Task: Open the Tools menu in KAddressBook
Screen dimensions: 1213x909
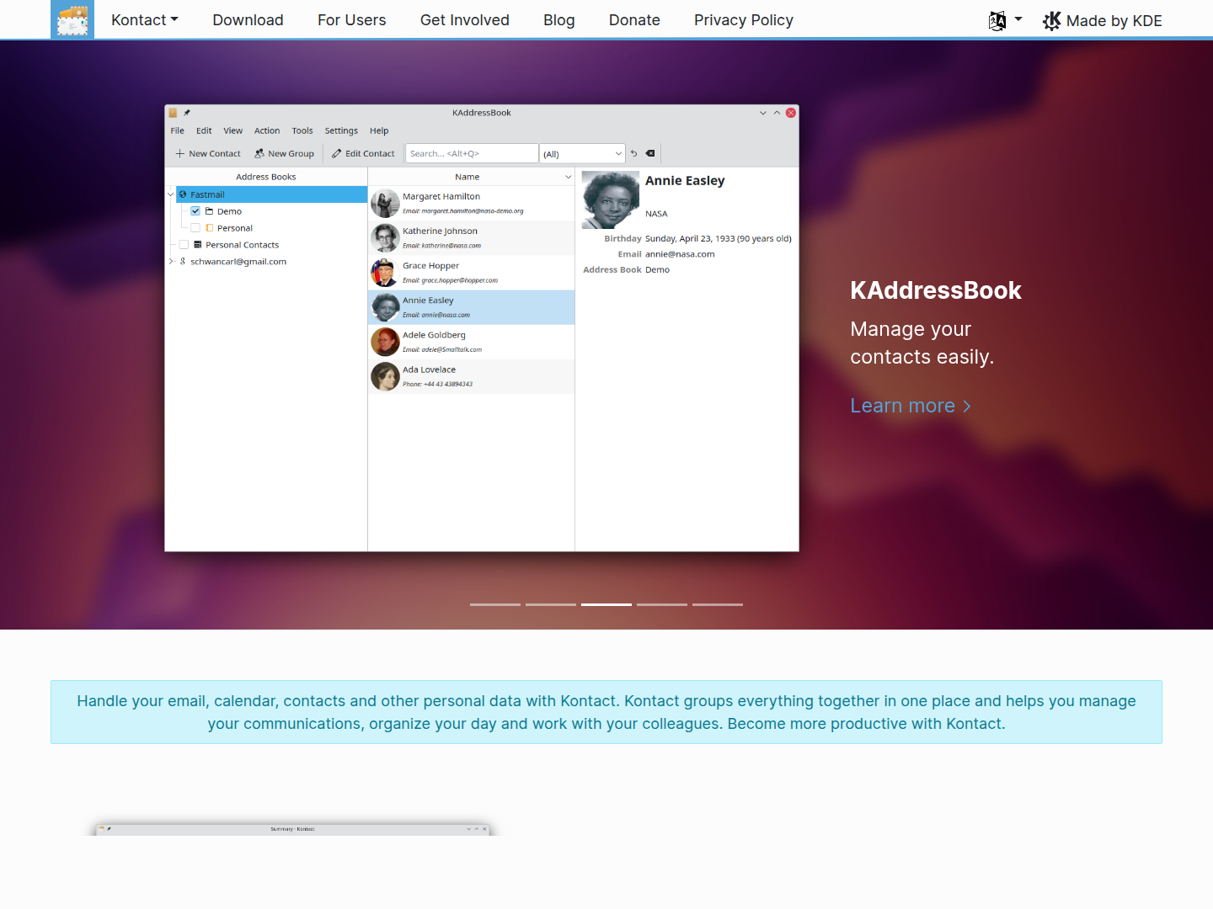Action: pos(302,130)
